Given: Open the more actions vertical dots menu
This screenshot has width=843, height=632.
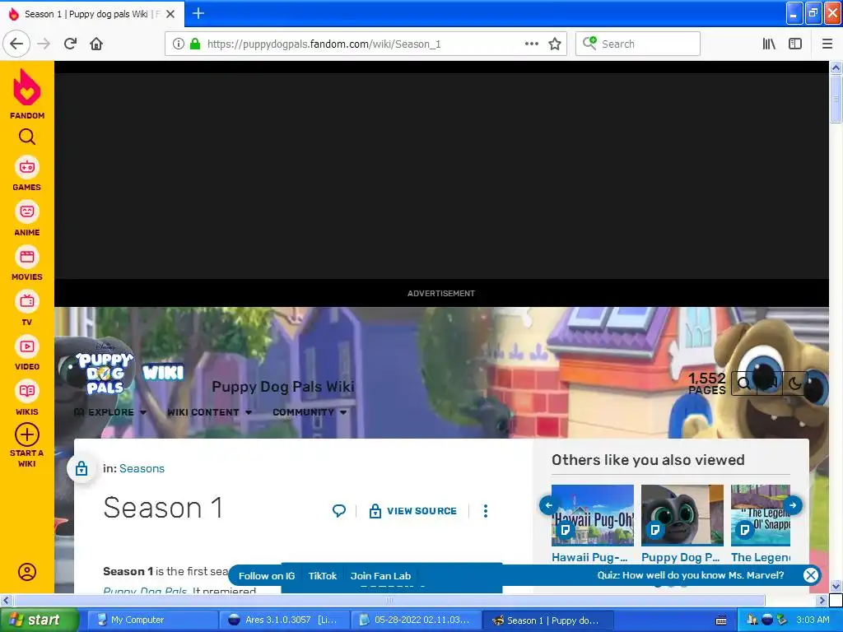Looking at the screenshot, I should tap(486, 510).
